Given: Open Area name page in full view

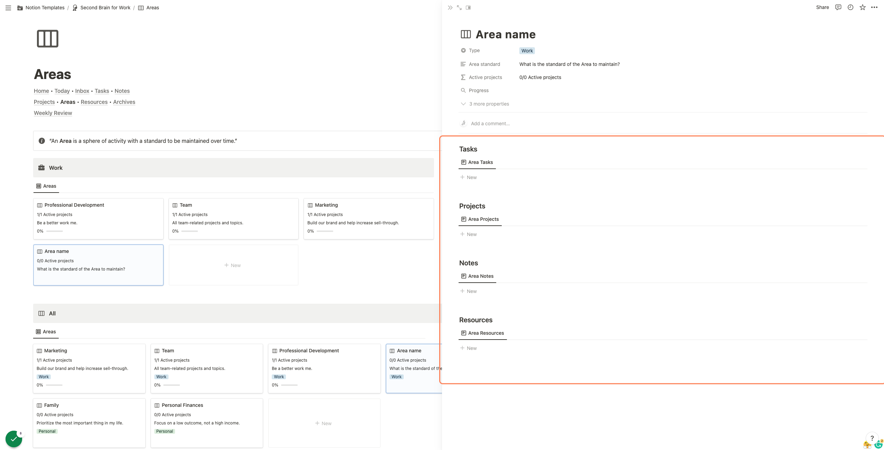Looking at the screenshot, I should [x=459, y=8].
